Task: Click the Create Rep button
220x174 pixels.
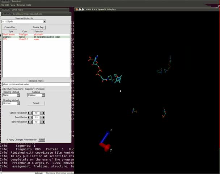Action: pyautogui.click(x=10, y=28)
